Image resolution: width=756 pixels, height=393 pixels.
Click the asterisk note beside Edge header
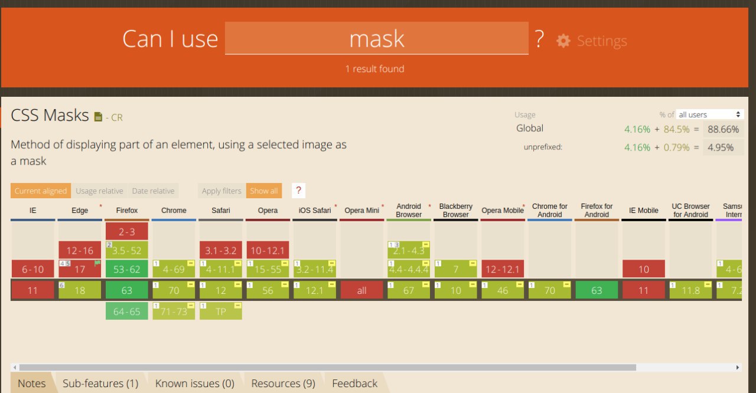click(x=100, y=207)
